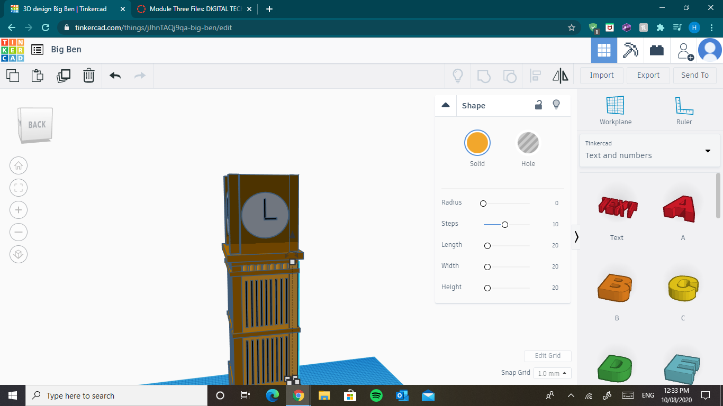723x406 pixels.
Task: Click the Tinkercad logo
Action: pos(12,50)
